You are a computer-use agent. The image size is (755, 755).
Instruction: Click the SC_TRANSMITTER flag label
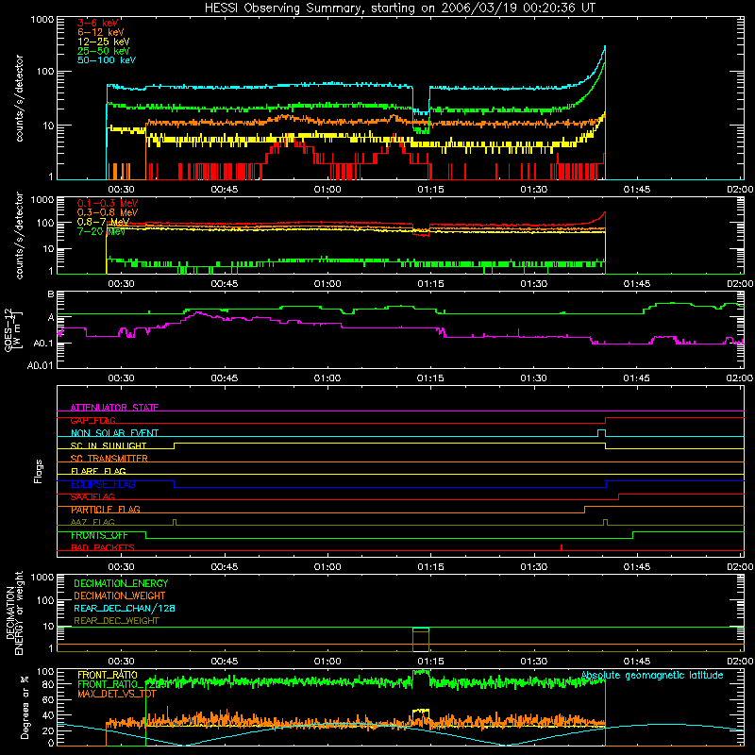click(109, 458)
